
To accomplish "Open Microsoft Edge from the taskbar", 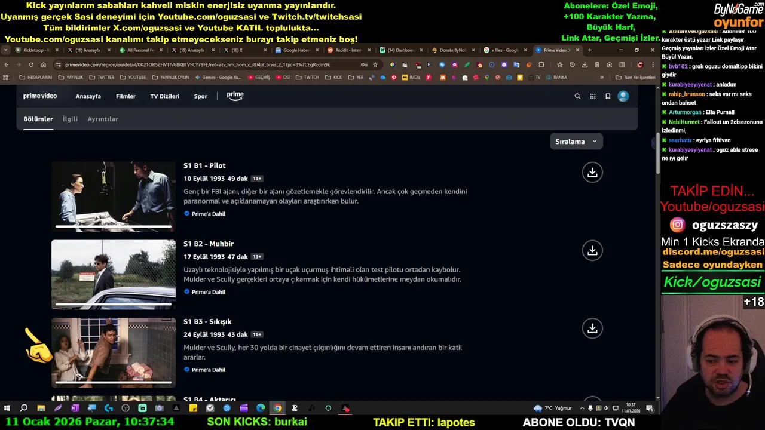I will (x=261, y=408).
